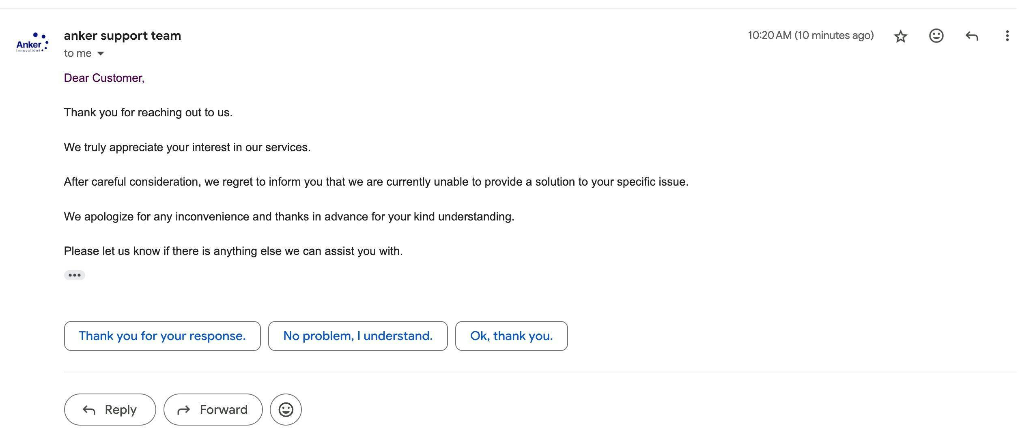Image resolution: width=1033 pixels, height=445 pixels.
Task: Select the 'No problem, I understand.' suggestion
Action: pyautogui.click(x=358, y=336)
